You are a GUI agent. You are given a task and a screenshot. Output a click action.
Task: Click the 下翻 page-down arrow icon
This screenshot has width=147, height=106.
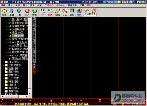tap(19, 12)
